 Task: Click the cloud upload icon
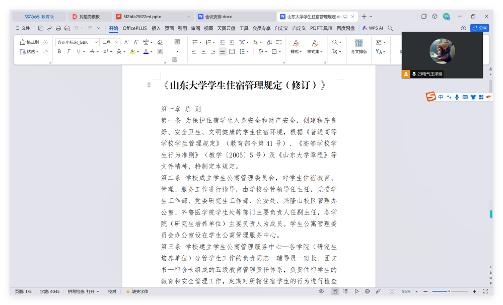point(464,28)
